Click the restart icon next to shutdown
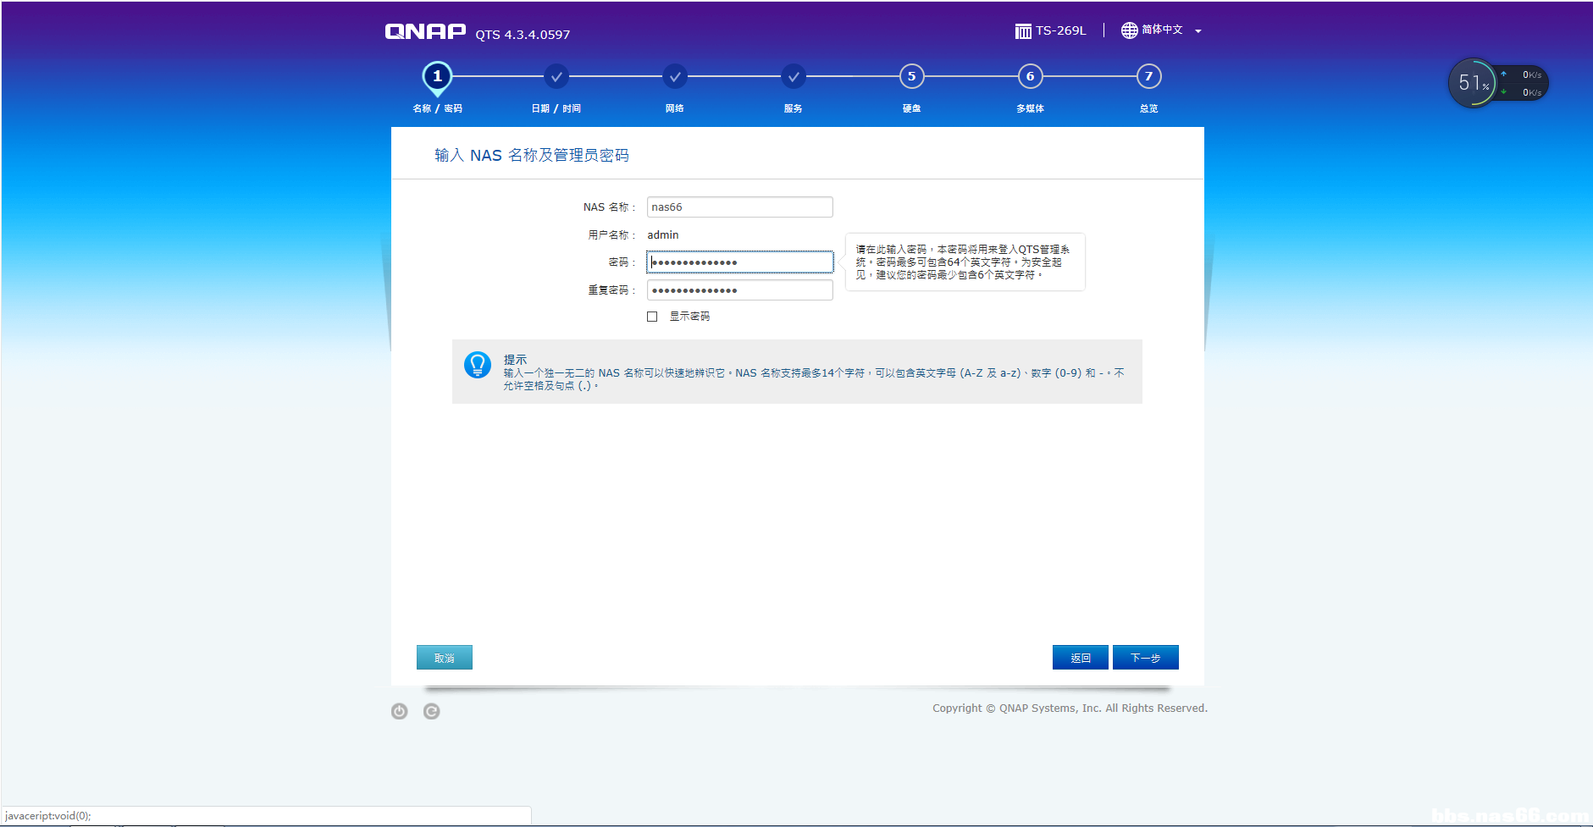1593x827 pixels. click(432, 711)
